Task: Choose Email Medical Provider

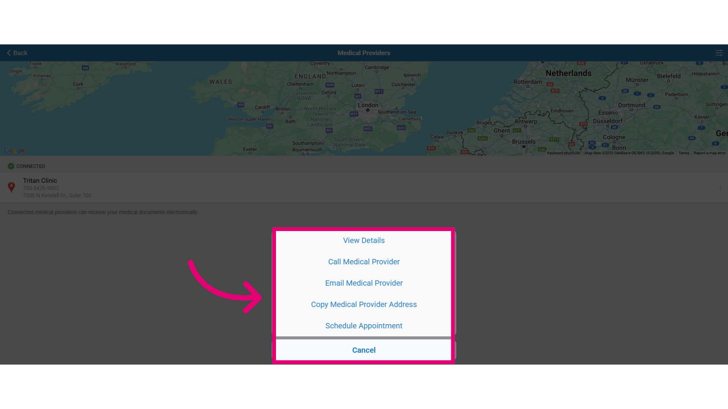Action: (x=364, y=283)
